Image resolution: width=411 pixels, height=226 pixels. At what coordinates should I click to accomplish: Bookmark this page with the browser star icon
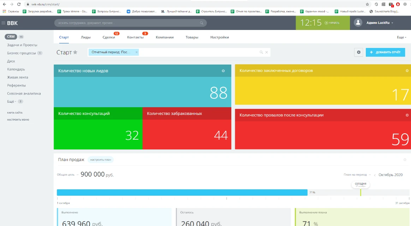tap(367, 4)
